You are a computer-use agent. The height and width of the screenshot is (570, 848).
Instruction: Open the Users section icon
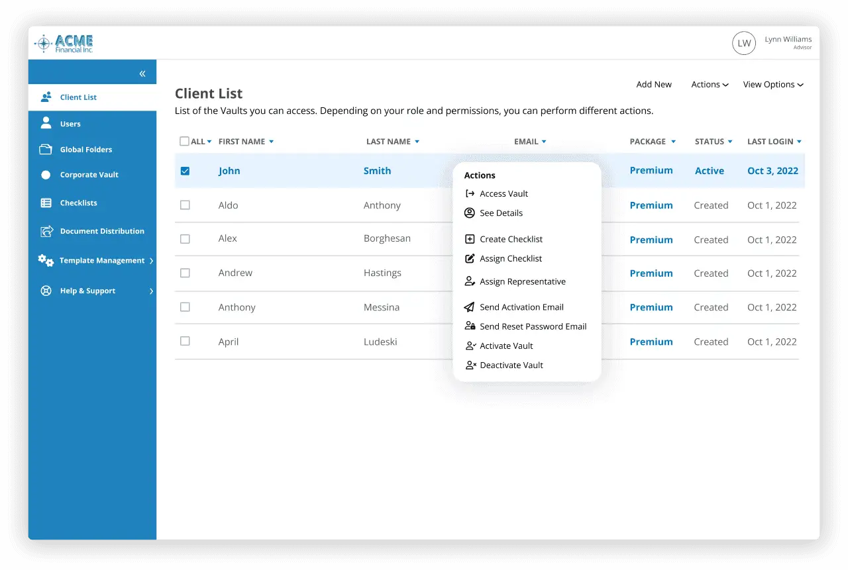[46, 122]
